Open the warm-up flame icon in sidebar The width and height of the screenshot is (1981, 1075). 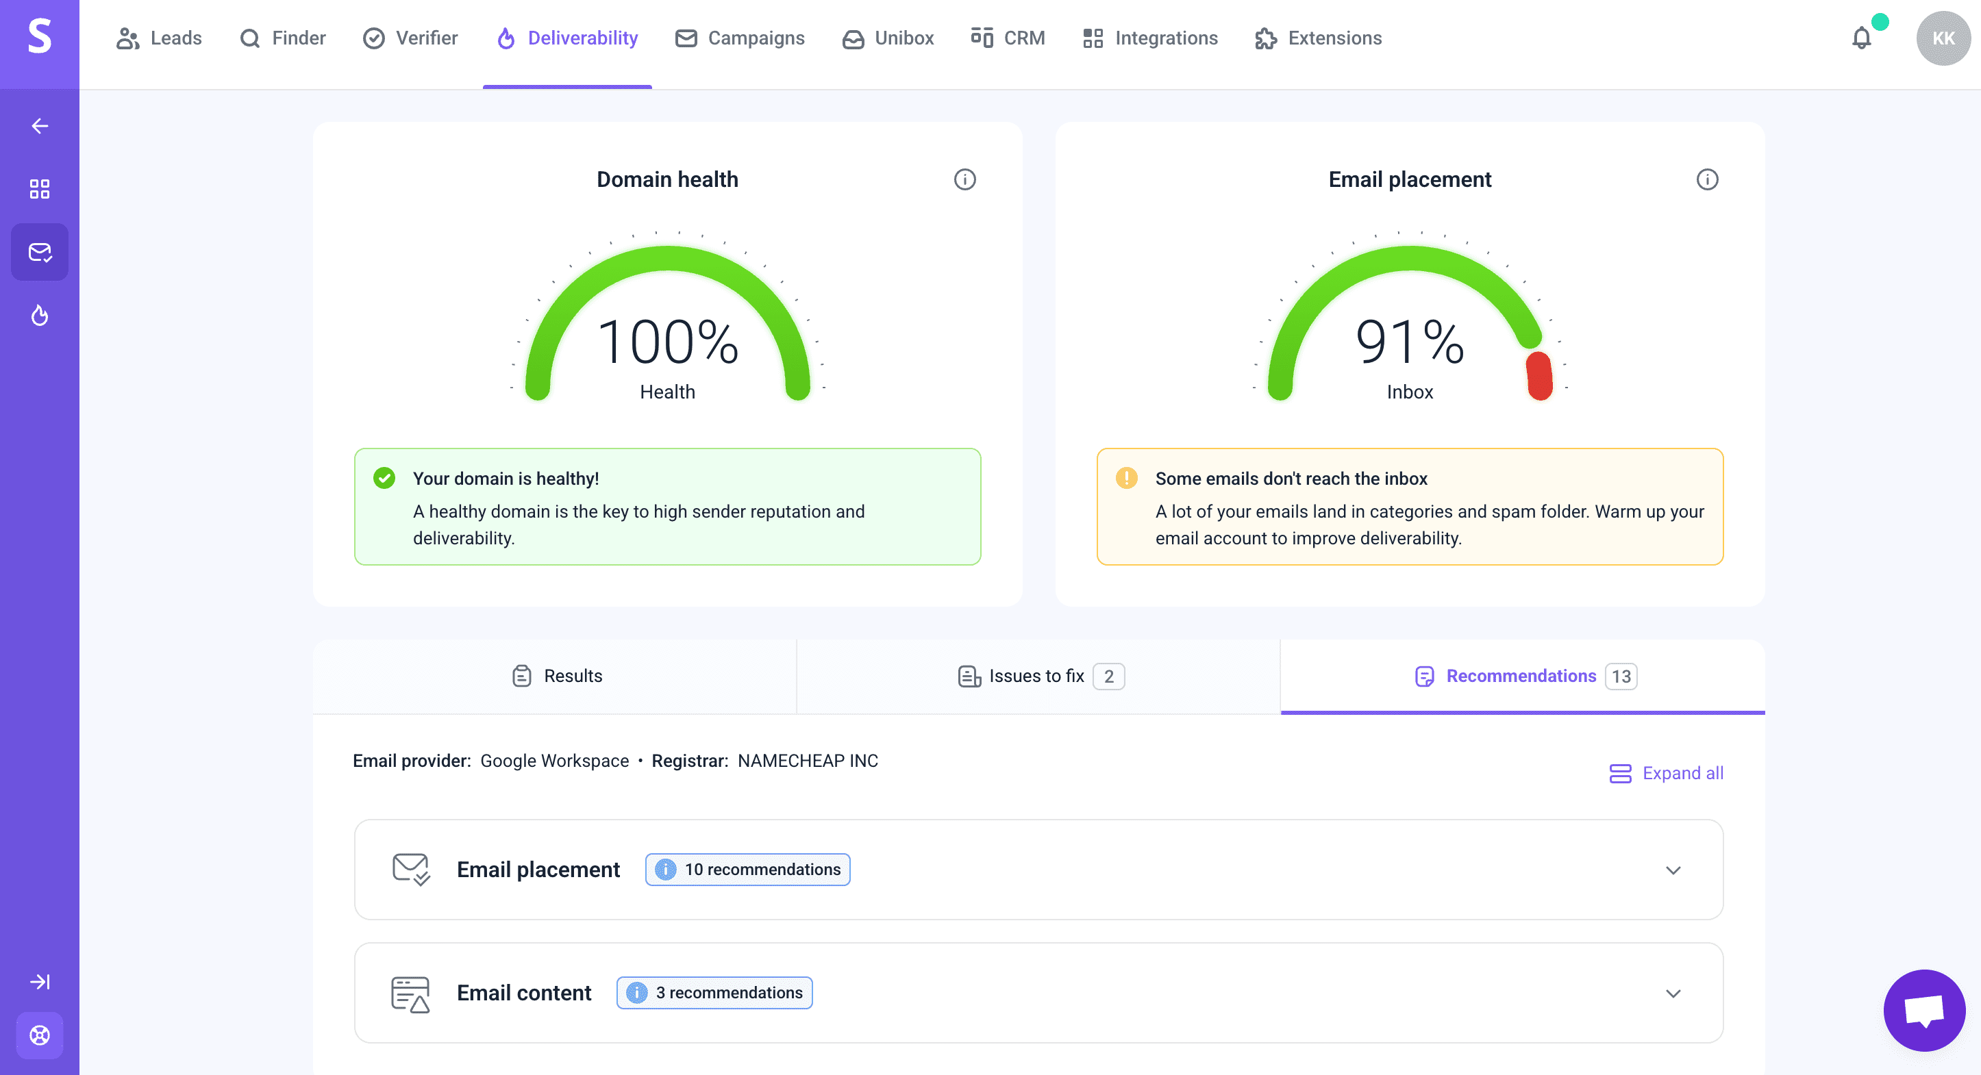tap(39, 315)
